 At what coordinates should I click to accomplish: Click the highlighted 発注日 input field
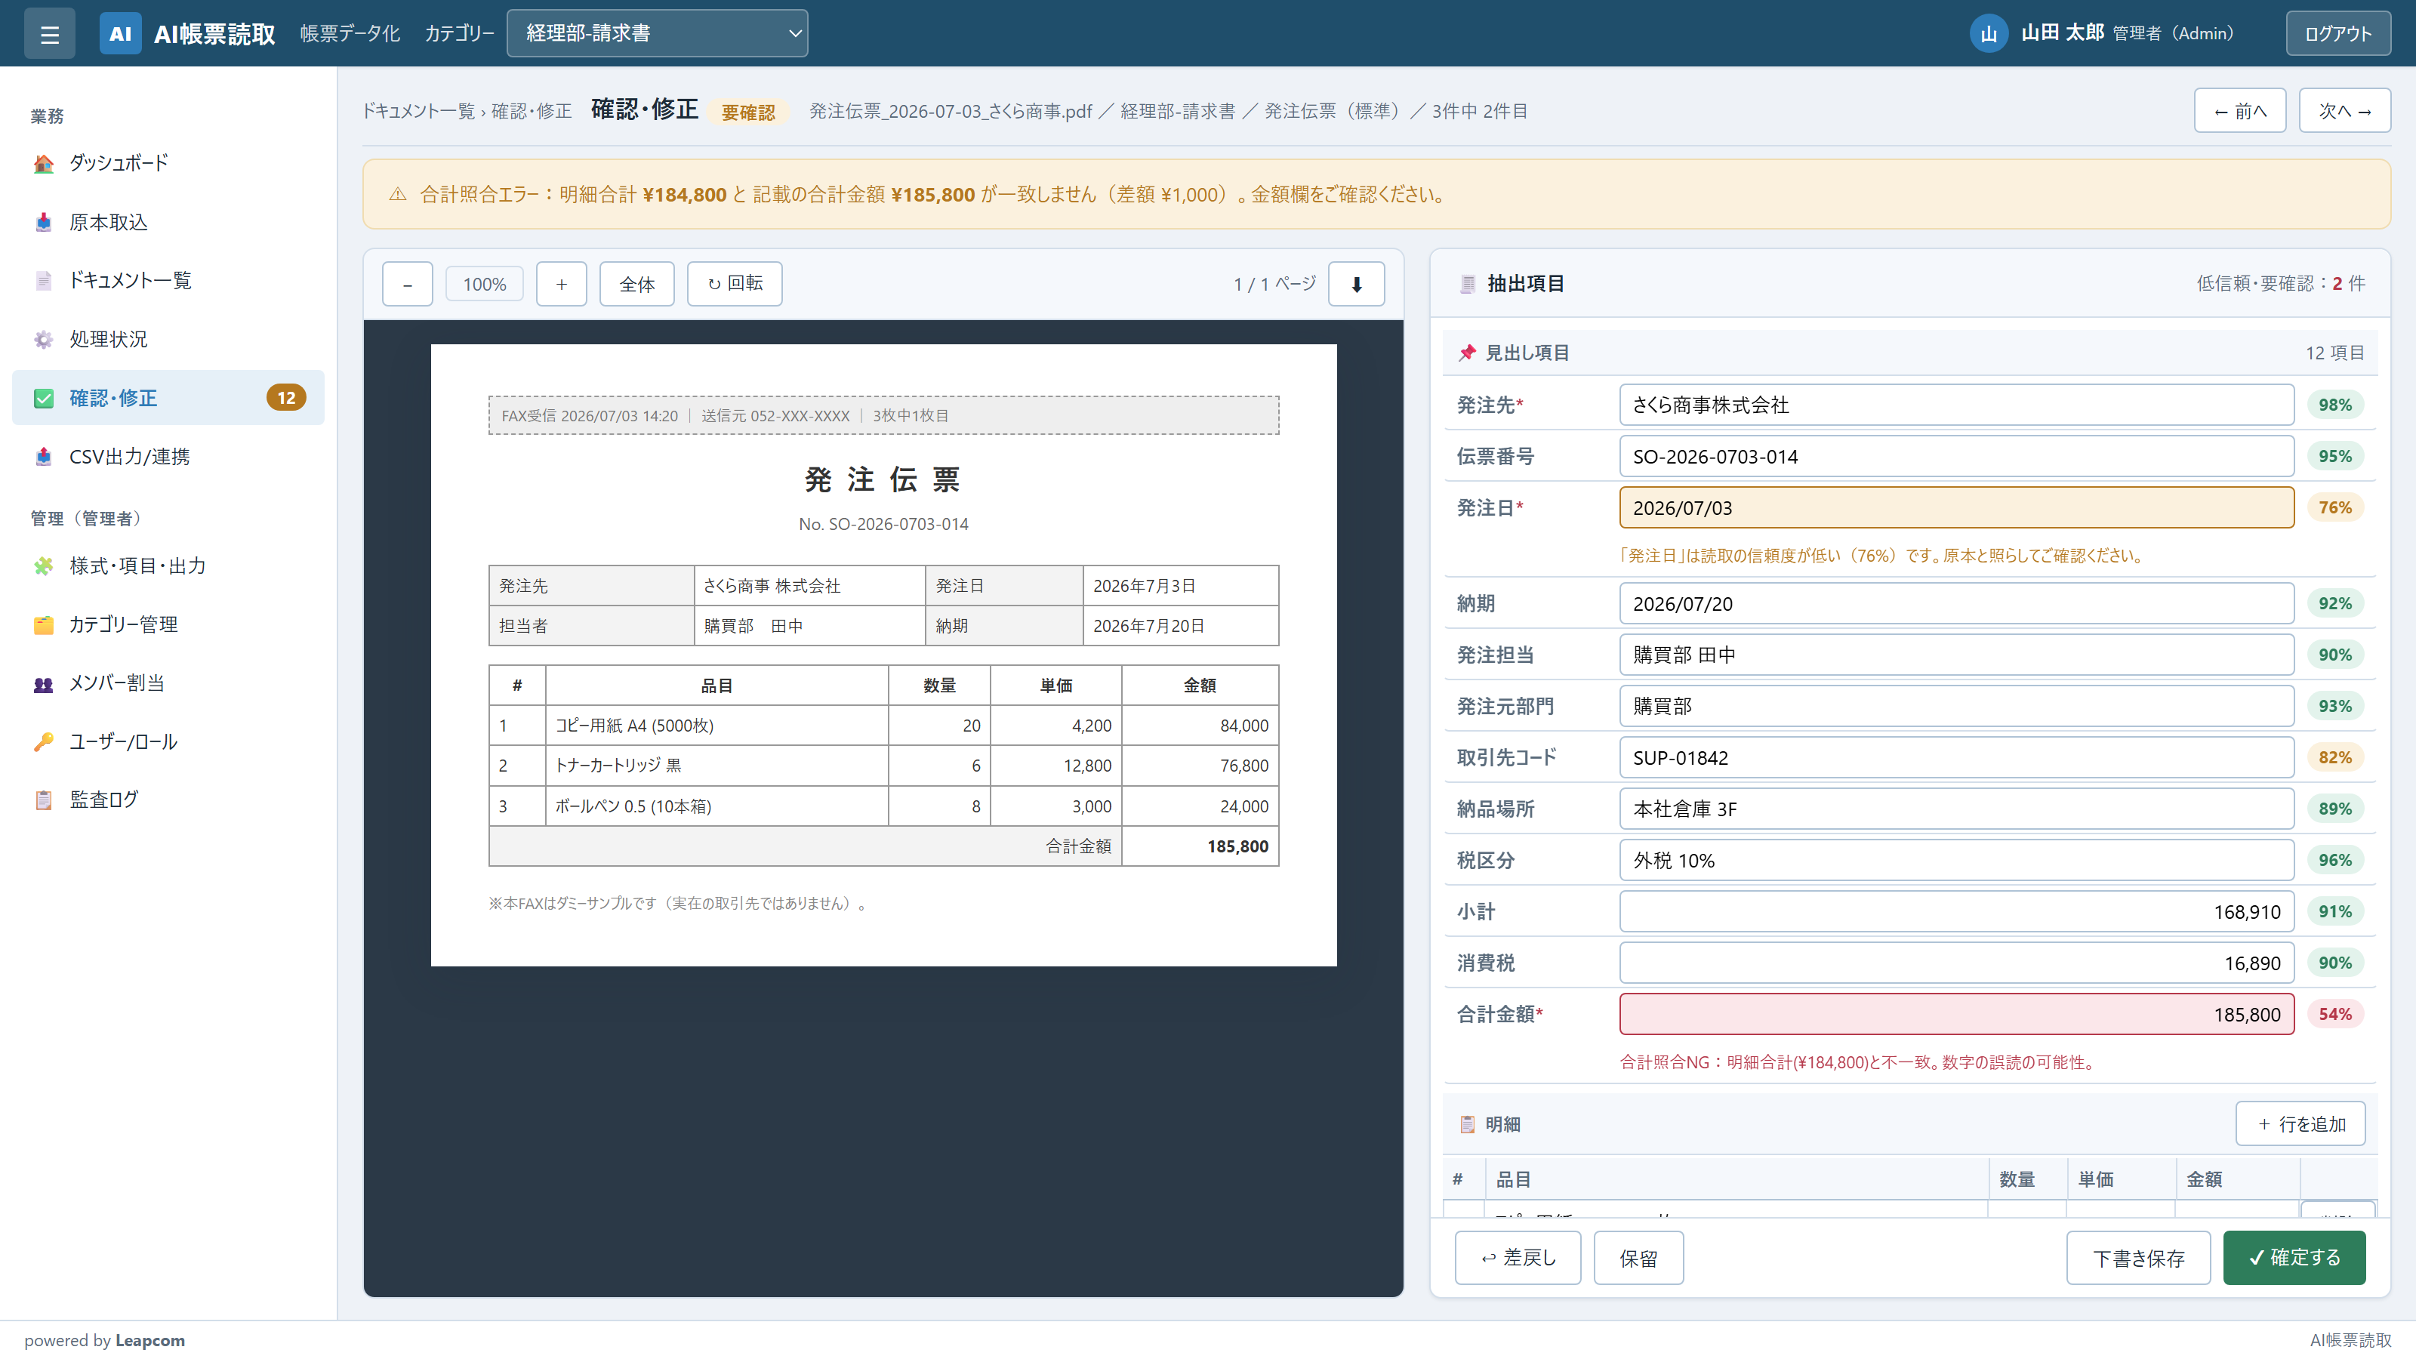1956,507
